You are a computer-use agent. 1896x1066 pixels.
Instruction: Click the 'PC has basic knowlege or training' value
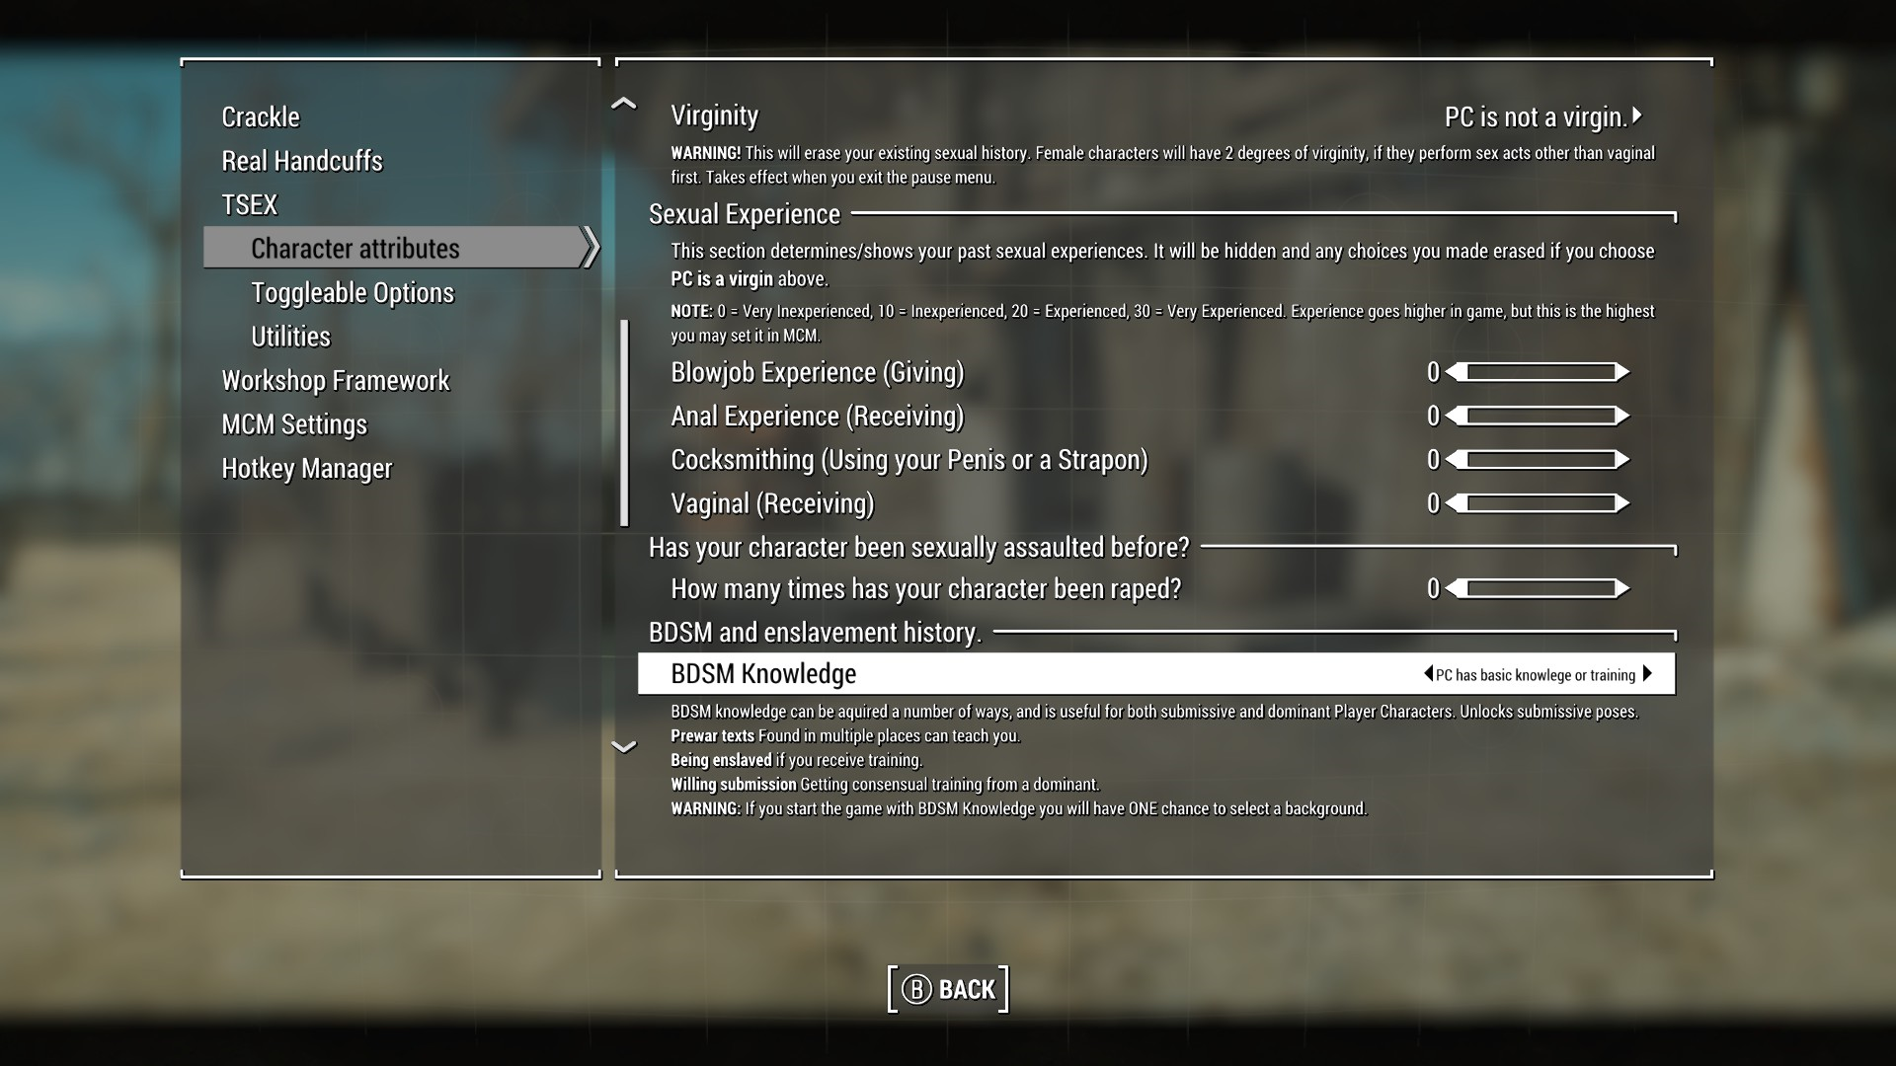[x=1536, y=675]
